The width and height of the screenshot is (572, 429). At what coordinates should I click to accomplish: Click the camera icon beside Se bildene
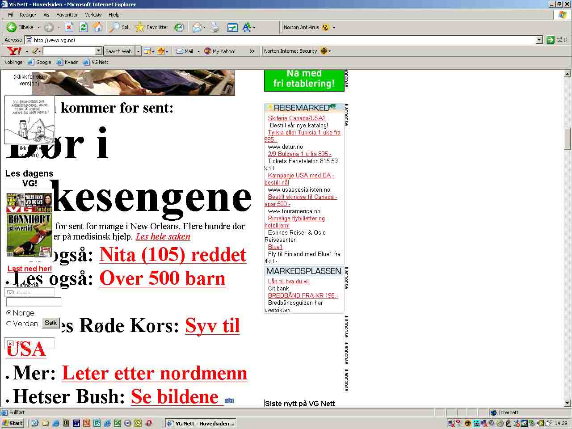(x=229, y=400)
